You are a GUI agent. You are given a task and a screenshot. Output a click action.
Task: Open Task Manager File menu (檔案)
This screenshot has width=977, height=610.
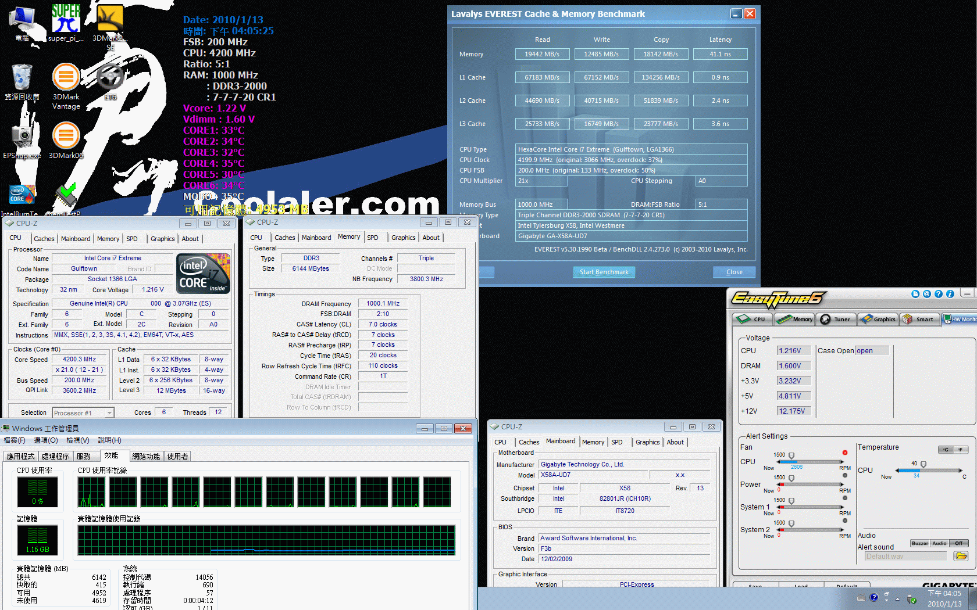[15, 440]
